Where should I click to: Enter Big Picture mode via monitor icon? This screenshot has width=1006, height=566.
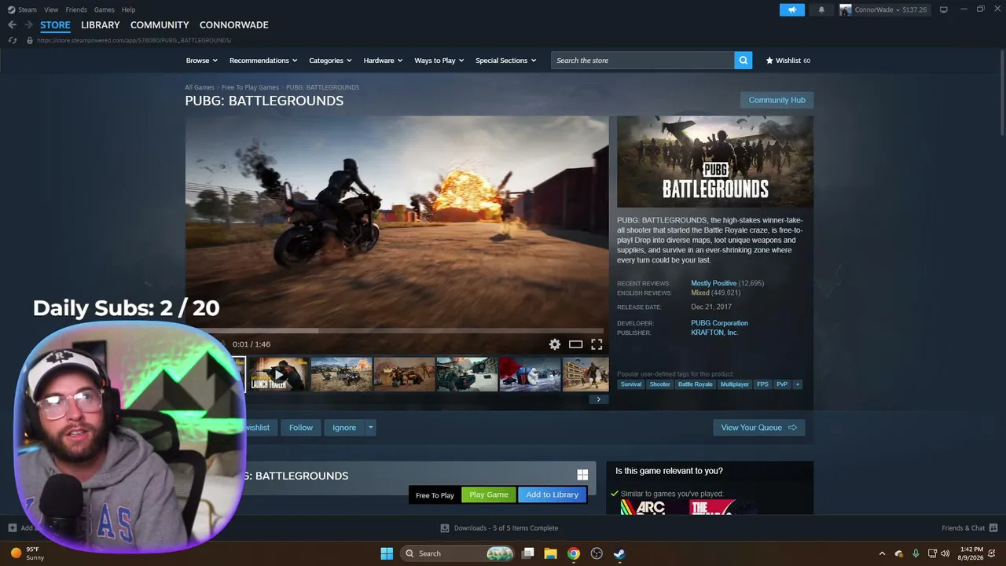click(944, 9)
